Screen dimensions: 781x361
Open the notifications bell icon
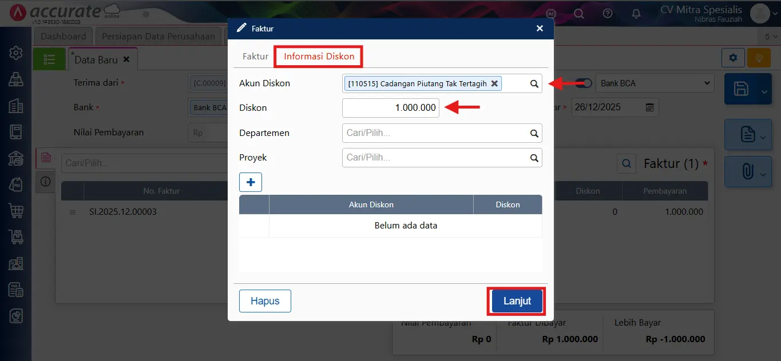[x=636, y=13]
